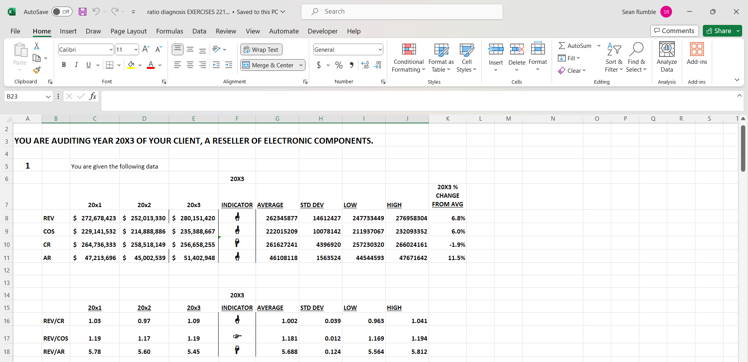
Task: Expand the formula bar chevron
Action: click(739, 96)
